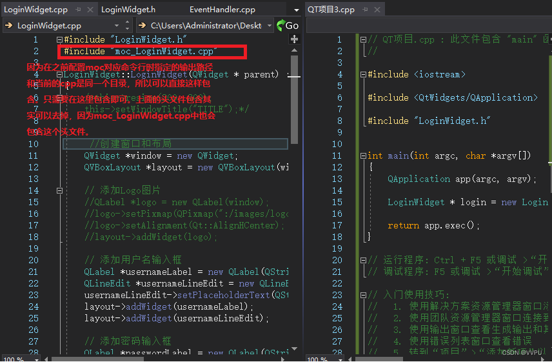Open the LoginWidget.cpp scope dropdown
Viewport: 552px width, 362px height.
117,25
